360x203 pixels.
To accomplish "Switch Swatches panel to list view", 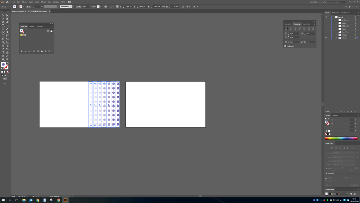I will point(48,31).
